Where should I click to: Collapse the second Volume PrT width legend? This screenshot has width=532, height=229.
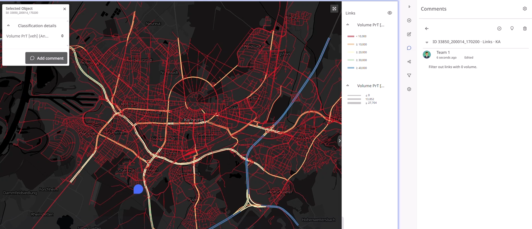point(348,85)
